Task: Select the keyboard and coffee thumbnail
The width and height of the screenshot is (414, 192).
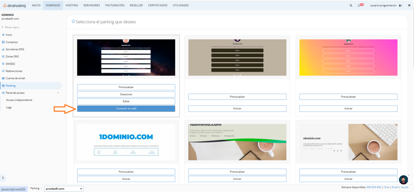Action: [348, 142]
